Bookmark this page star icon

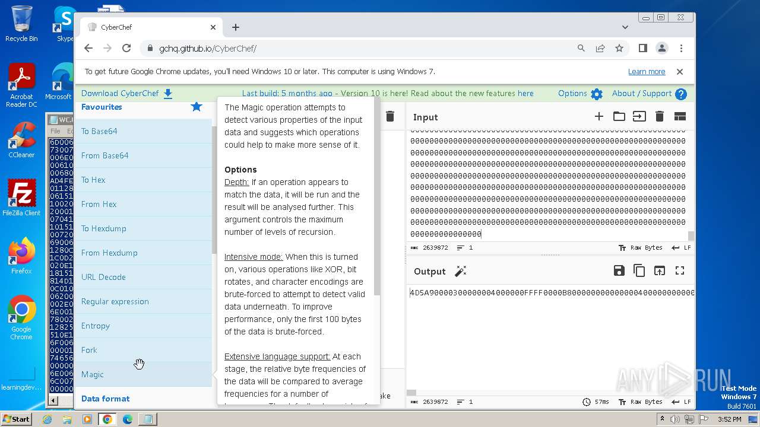click(619, 49)
